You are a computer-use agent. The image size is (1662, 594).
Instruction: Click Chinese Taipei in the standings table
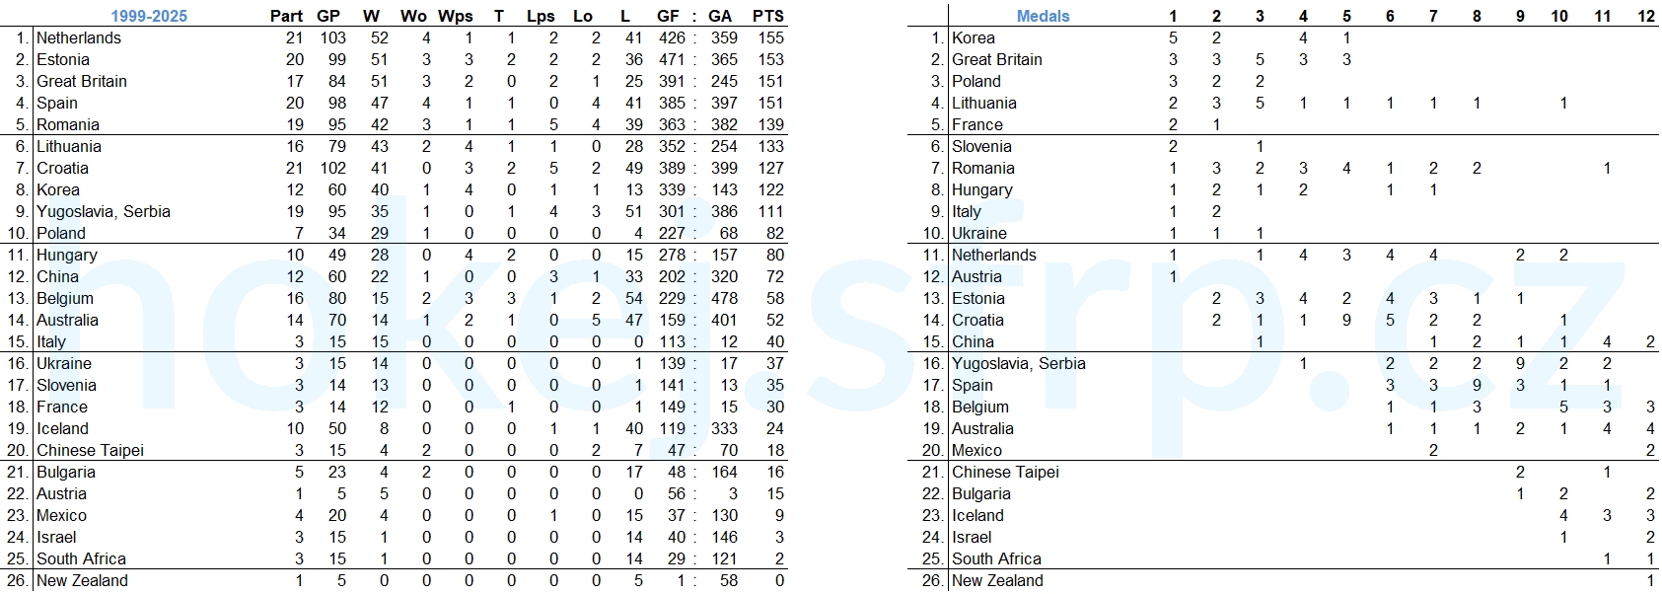click(90, 450)
